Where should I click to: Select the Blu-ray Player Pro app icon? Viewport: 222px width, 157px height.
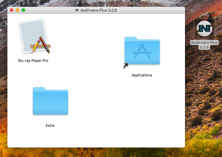pos(35,36)
